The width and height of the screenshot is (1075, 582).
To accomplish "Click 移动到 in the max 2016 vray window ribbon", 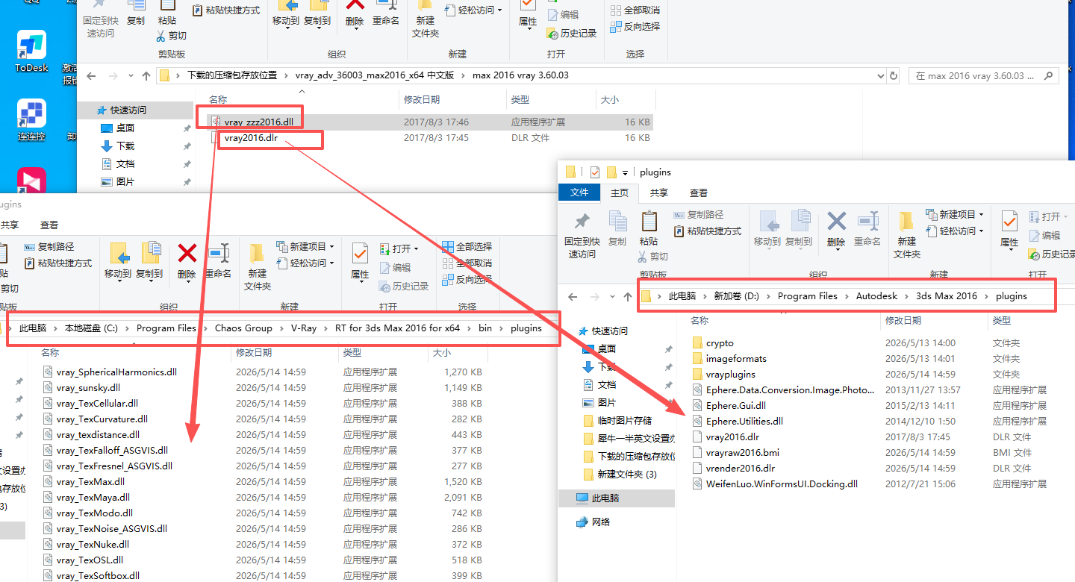I will click(x=286, y=13).
